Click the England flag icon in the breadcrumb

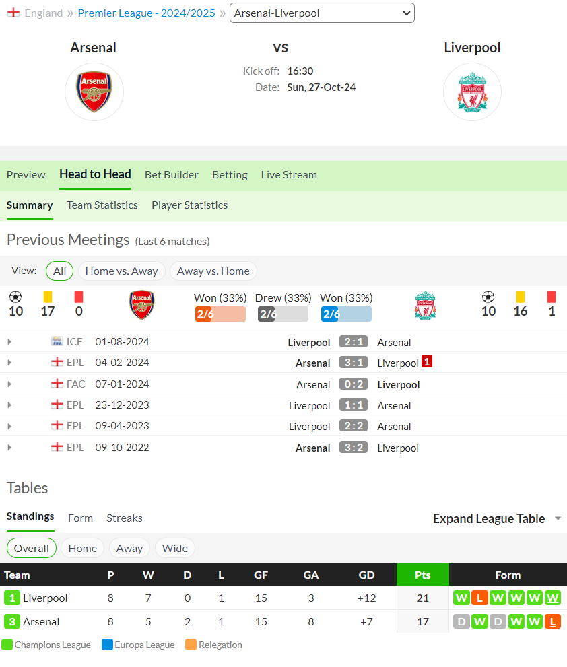point(13,13)
